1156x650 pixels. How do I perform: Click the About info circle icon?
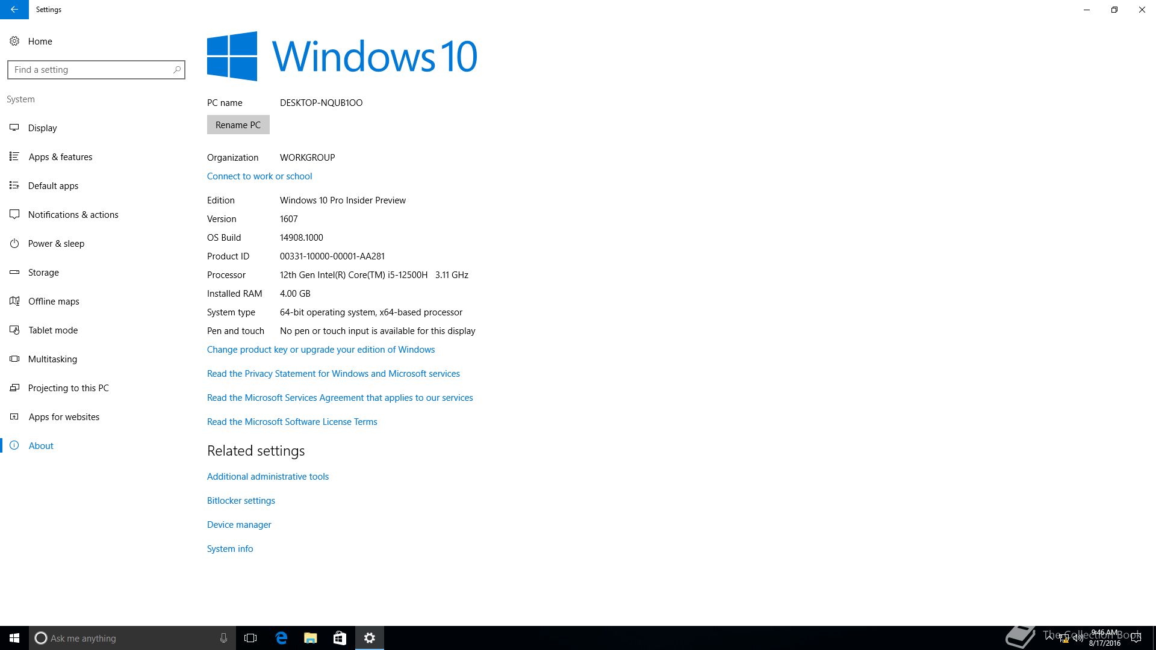click(x=14, y=445)
